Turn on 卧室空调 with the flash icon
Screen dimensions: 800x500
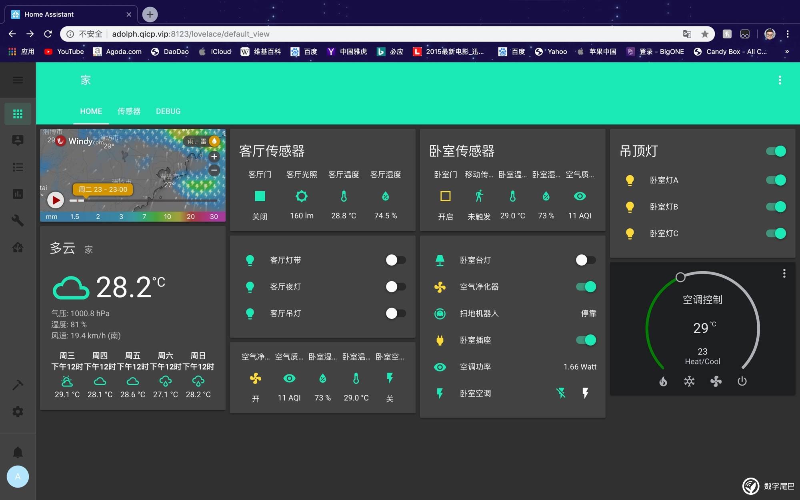click(x=585, y=393)
